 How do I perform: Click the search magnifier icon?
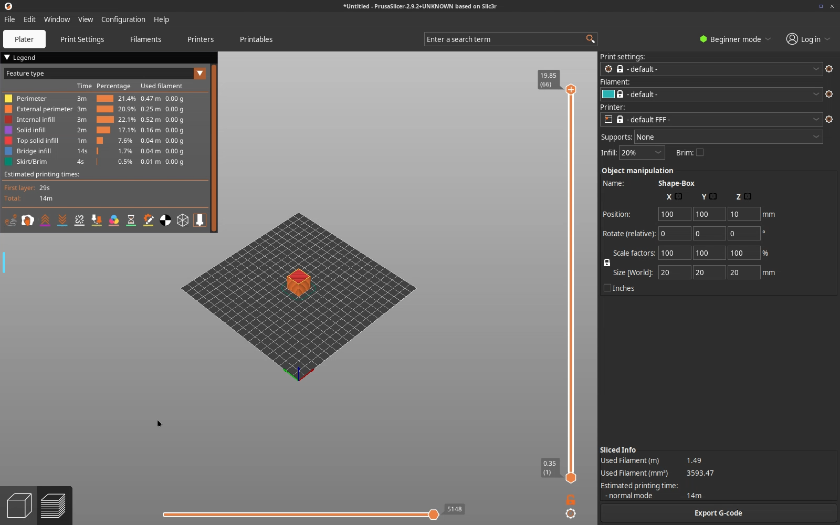590,39
